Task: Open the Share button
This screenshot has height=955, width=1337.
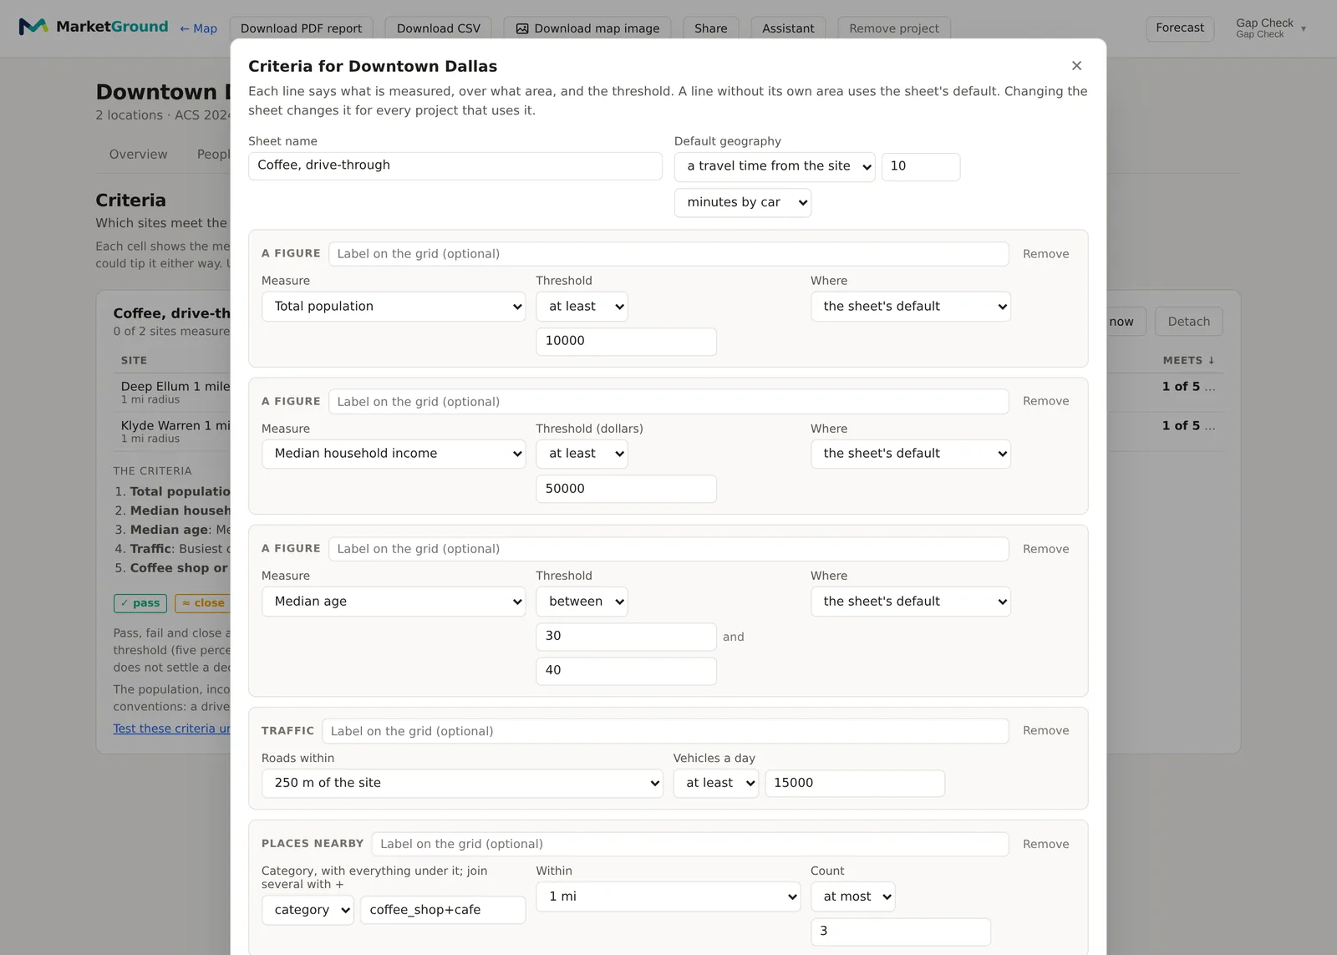Action: [x=711, y=28]
